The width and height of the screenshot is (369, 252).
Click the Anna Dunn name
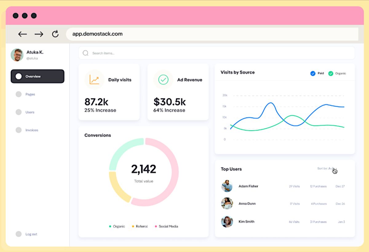(x=247, y=204)
